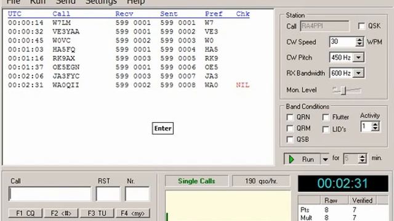Click the 00:02:31 timer display
Screen dimensions: 394x221
[343, 184]
